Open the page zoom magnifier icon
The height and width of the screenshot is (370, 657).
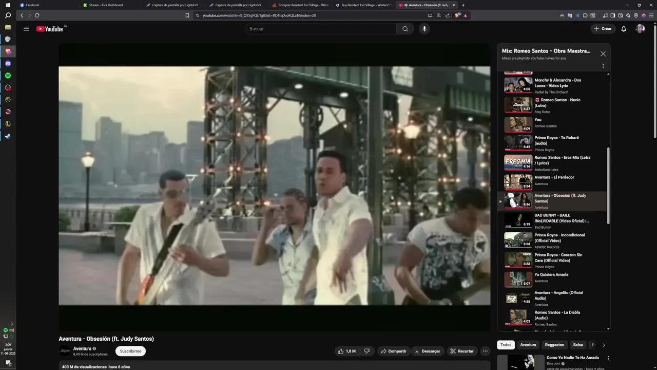point(439,15)
